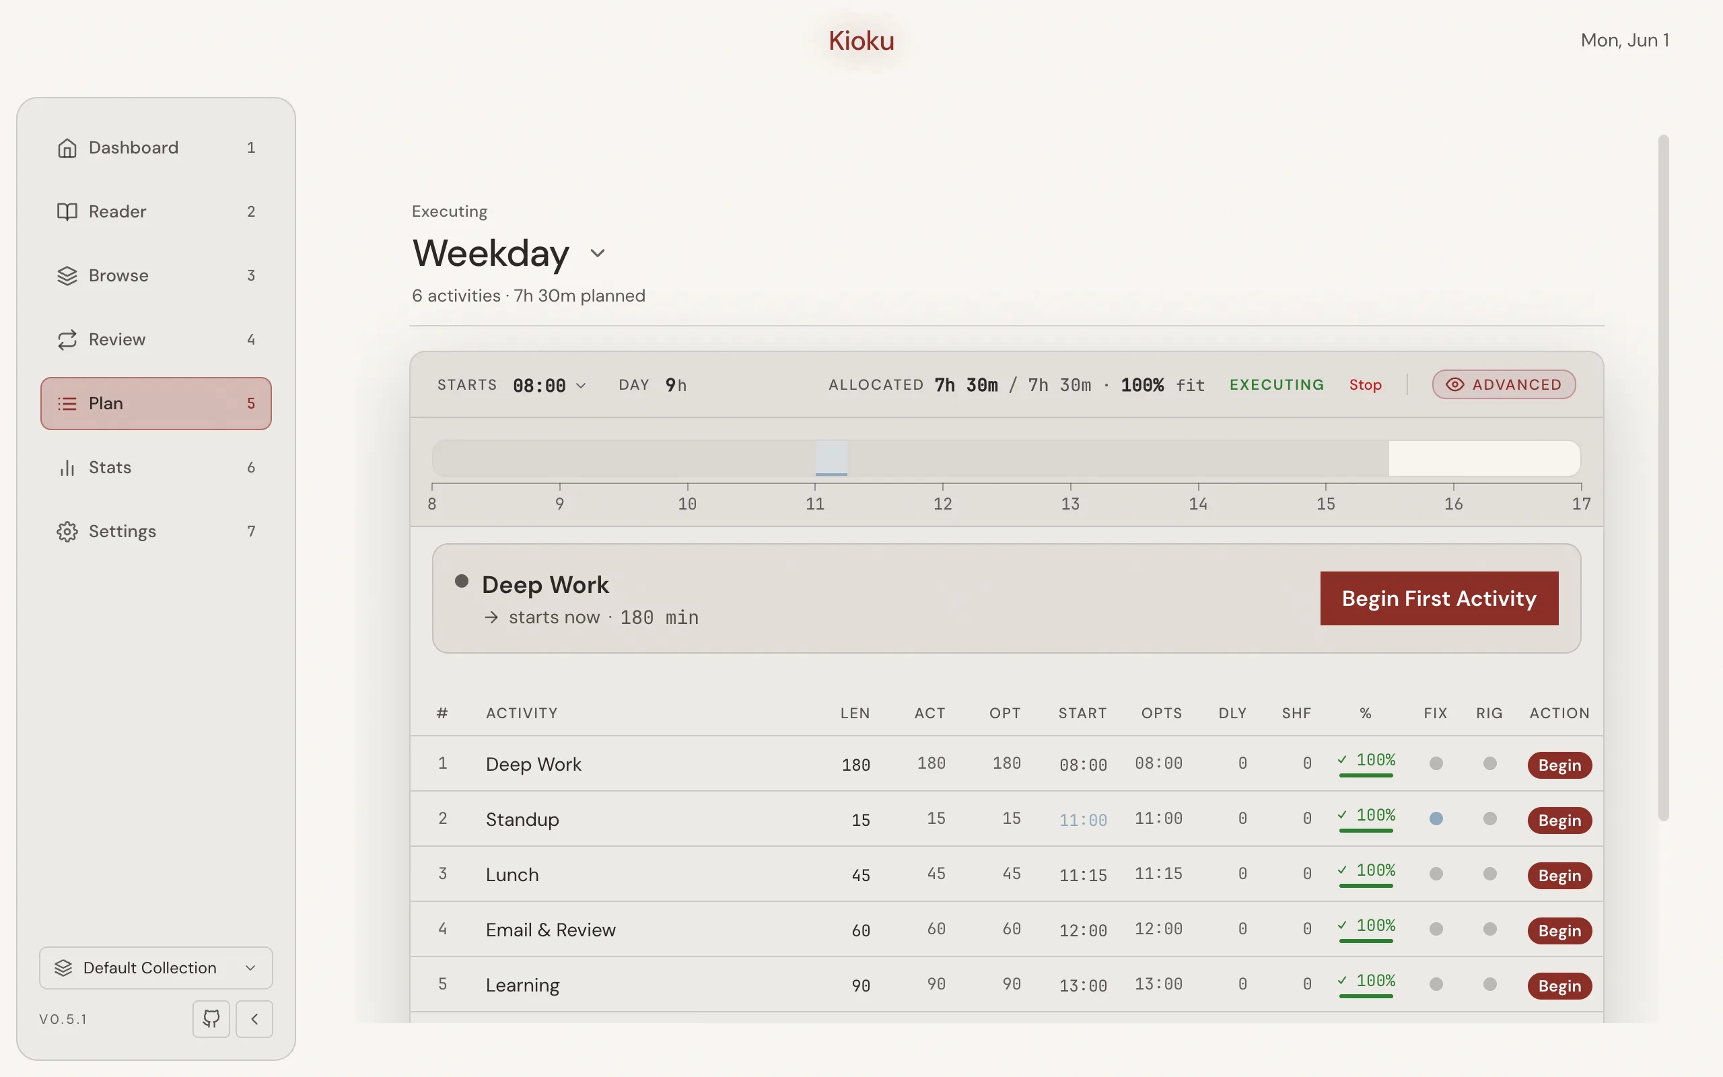Click the 12 hour mark on timeline
Image resolution: width=1723 pixels, height=1077 pixels.
coord(943,503)
